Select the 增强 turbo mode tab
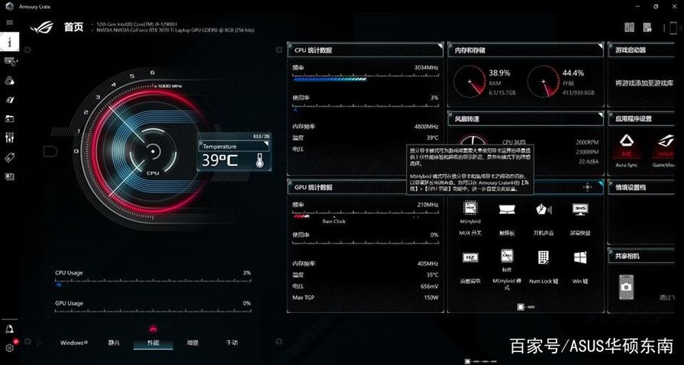The height and width of the screenshot is (365, 684). [x=192, y=343]
